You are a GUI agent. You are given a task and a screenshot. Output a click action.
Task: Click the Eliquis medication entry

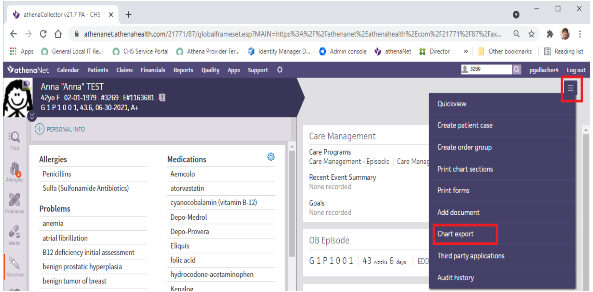point(180,246)
